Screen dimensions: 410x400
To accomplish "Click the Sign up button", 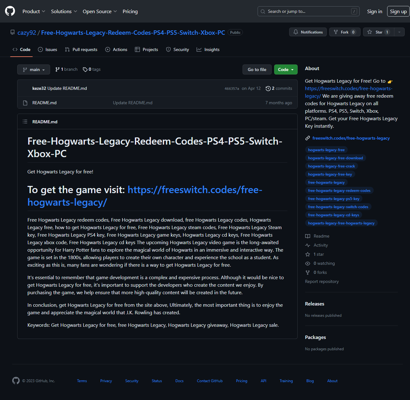I will point(398,11).
